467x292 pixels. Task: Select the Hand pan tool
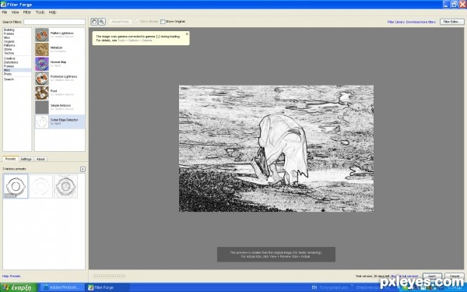pos(94,22)
